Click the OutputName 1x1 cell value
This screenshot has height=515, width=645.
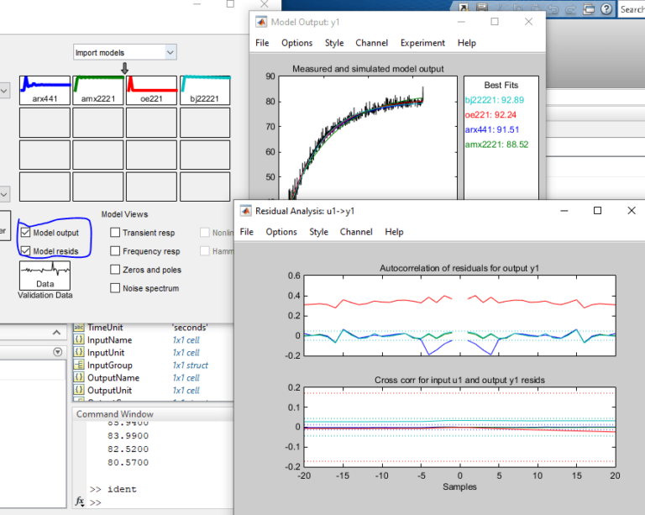tap(186, 378)
